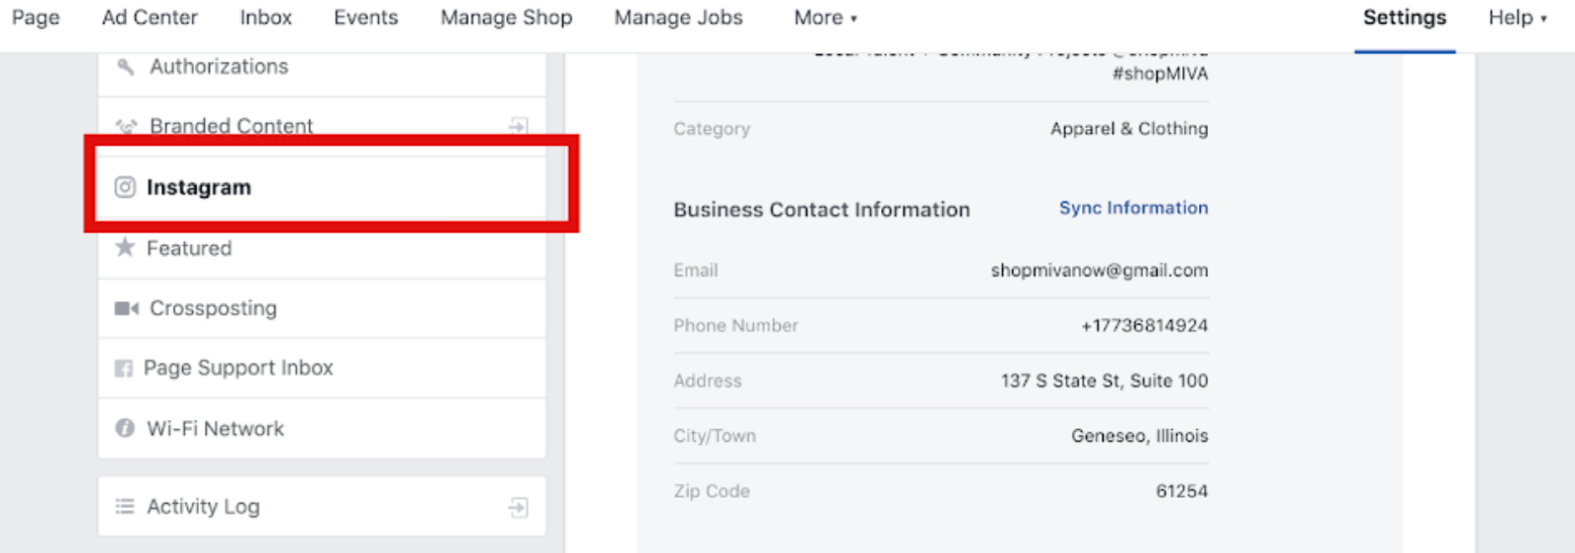The image size is (1575, 553).
Task: Open the Activity Log exit arrow icon
Action: 519,508
